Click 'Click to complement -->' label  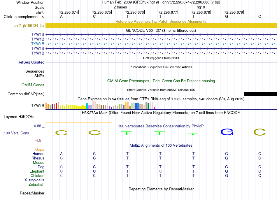(x=24, y=17)
